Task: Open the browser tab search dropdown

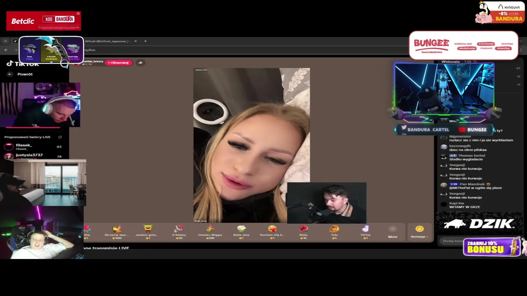Action: [x=5, y=41]
